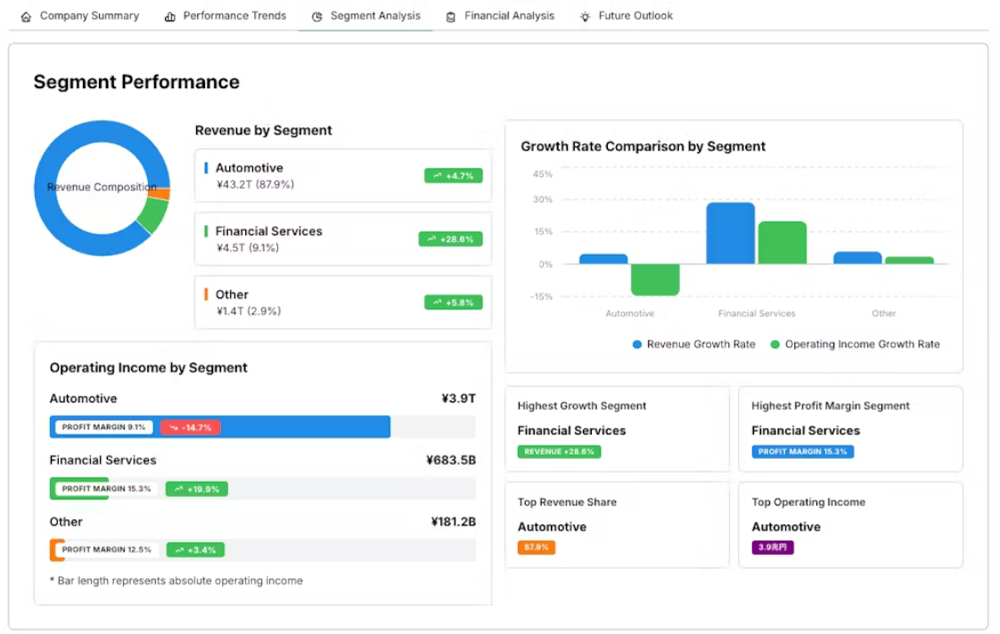Click the ¥3.9T Automotive income value
This screenshot has width=1000, height=634.
point(458,399)
